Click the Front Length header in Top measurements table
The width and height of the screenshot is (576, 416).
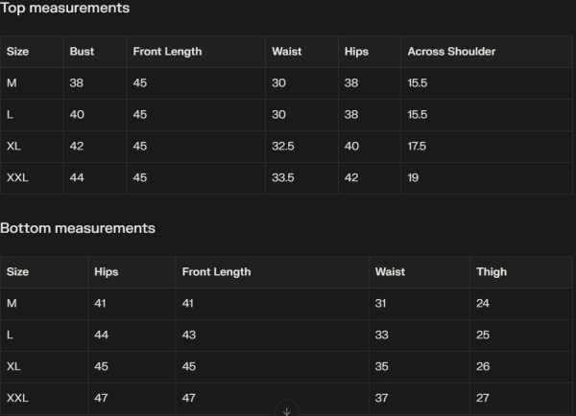pos(167,52)
